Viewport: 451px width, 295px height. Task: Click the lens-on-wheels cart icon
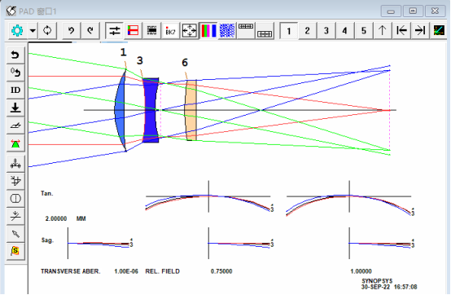tap(15, 164)
